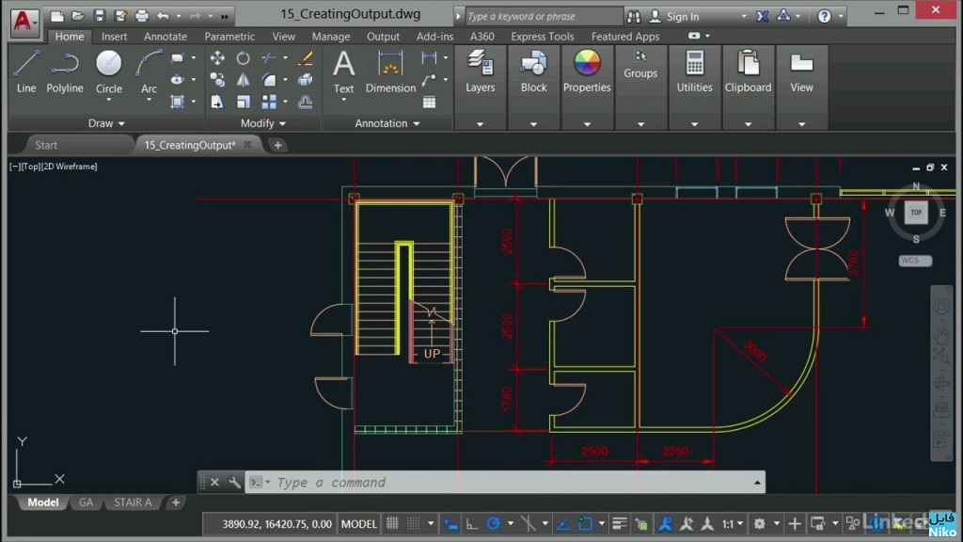The height and width of the screenshot is (542, 963).
Task: Switch to the Insert ribbon tab
Action: (x=114, y=37)
